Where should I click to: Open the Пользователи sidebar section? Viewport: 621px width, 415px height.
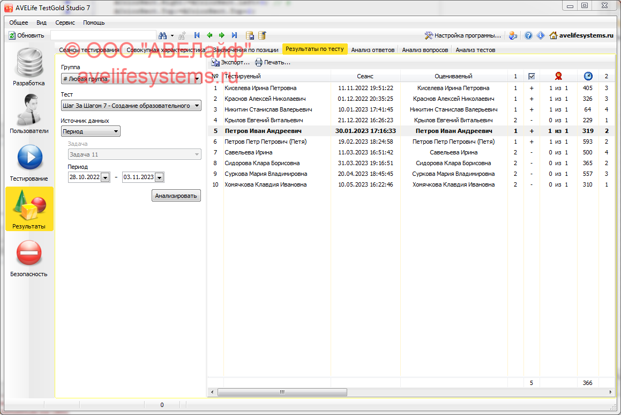coord(29,114)
